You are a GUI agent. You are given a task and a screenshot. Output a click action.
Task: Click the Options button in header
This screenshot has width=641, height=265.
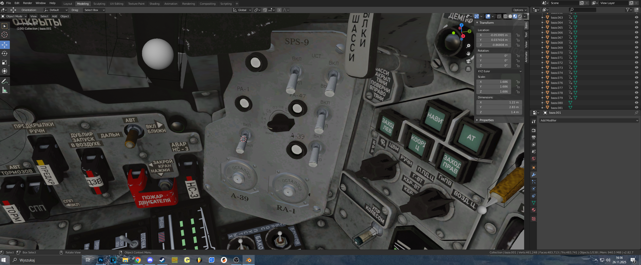[520, 10]
